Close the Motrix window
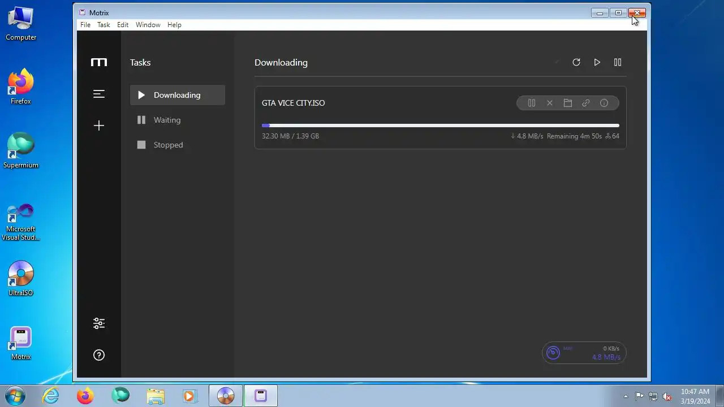This screenshot has width=724, height=407. pyautogui.click(x=637, y=13)
